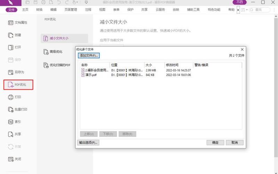This screenshot has height=174, width=278.
Task: Open the 视图 ribbon tab
Action: click(x=102, y=10)
